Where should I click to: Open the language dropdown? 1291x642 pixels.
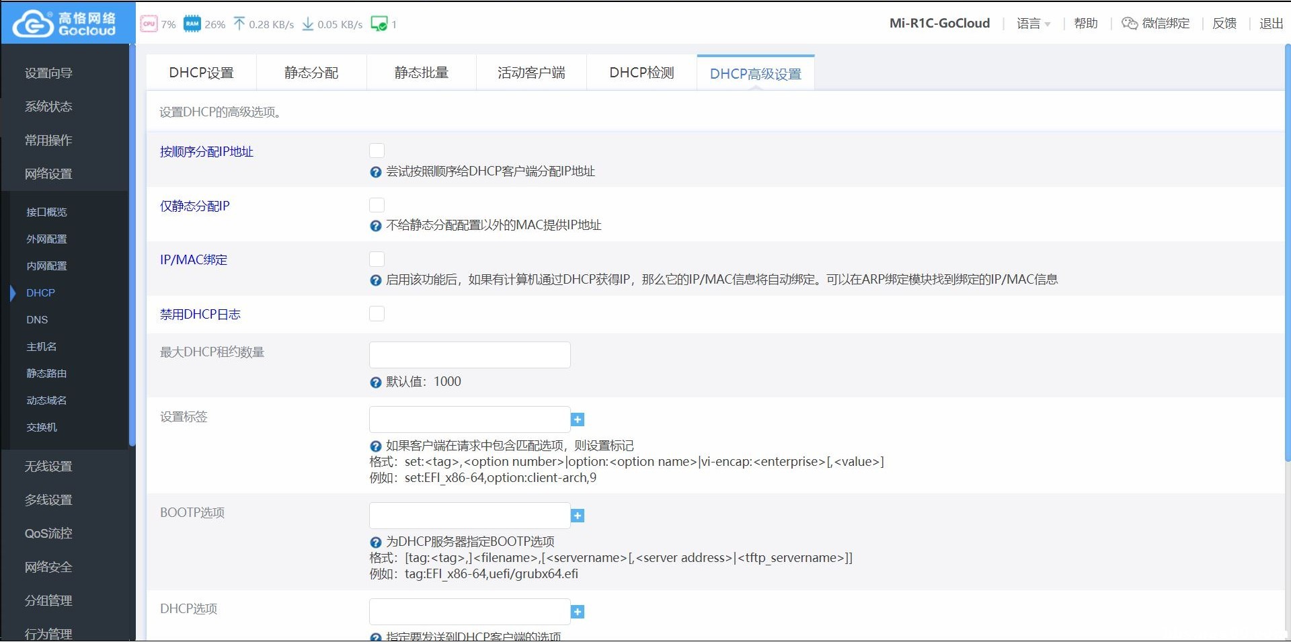(x=1033, y=24)
